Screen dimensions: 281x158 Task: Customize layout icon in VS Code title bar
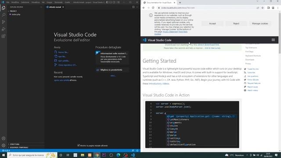[119, 2]
